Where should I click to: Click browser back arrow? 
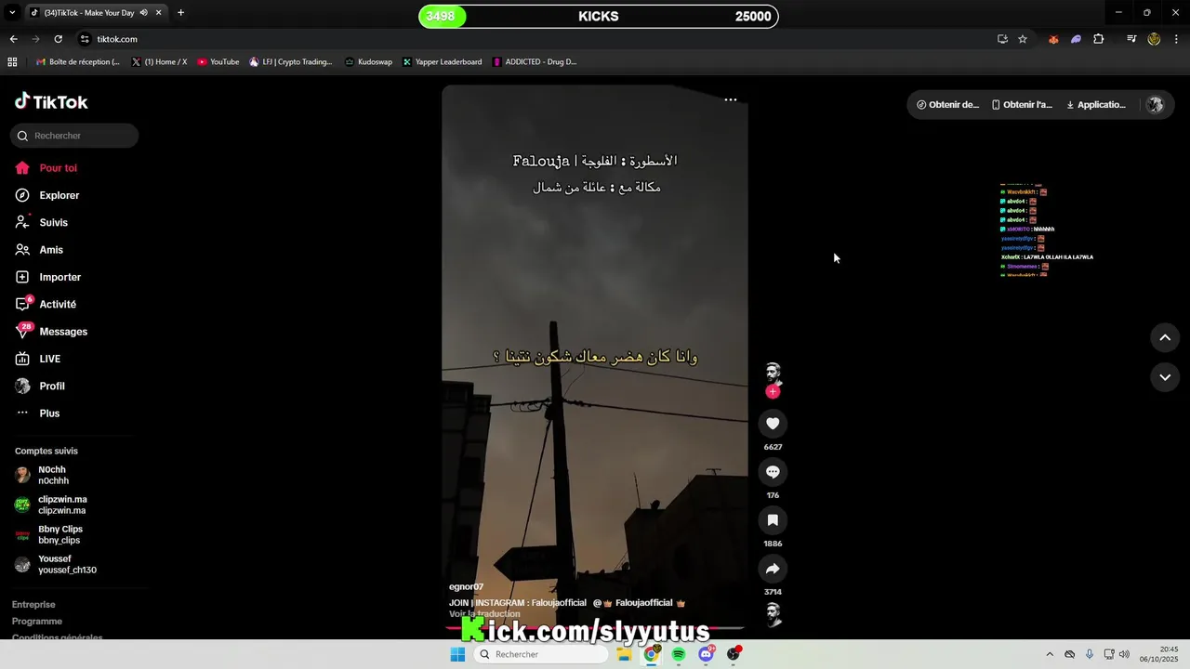[13, 39]
